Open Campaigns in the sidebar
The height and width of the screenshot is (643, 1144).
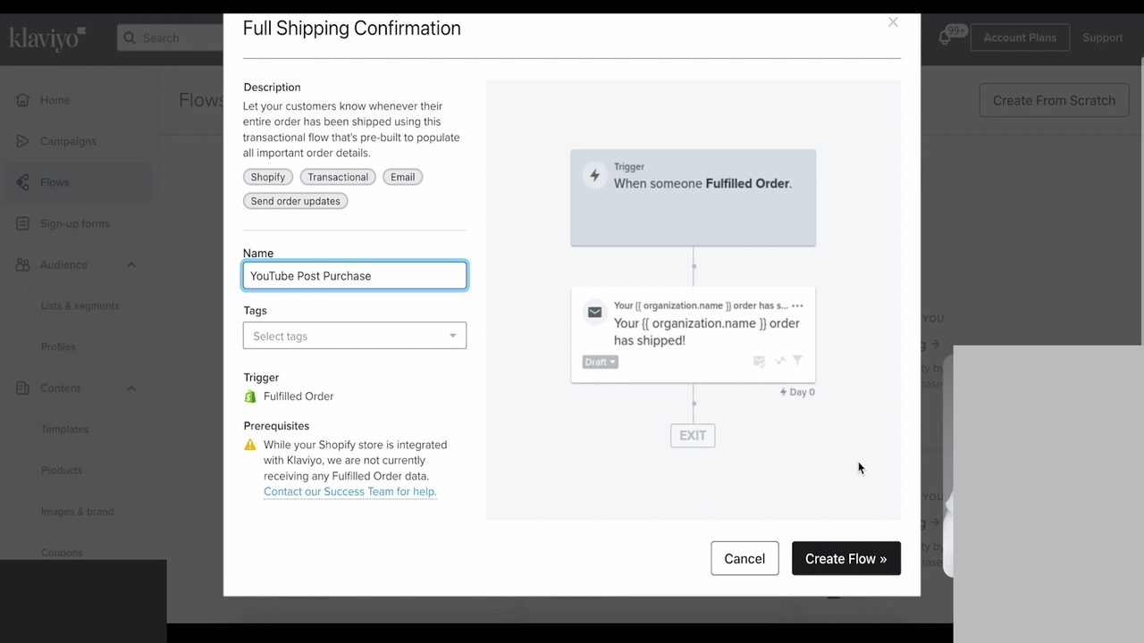[68, 141]
